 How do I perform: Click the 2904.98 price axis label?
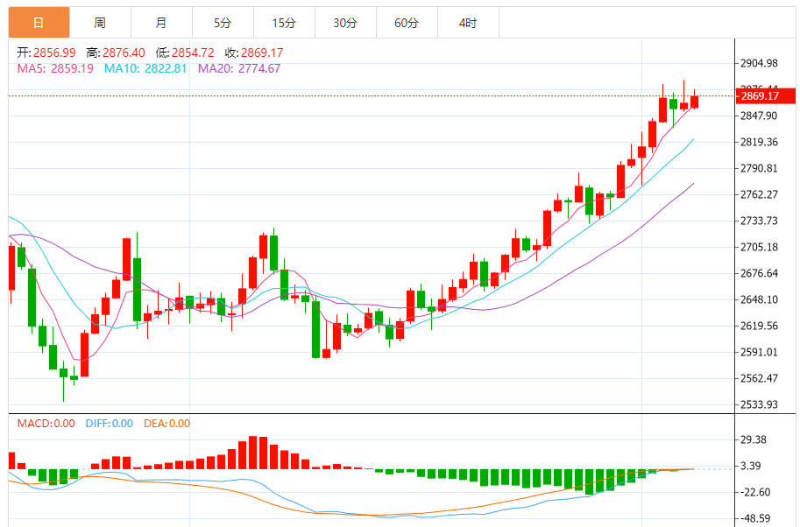pos(759,63)
